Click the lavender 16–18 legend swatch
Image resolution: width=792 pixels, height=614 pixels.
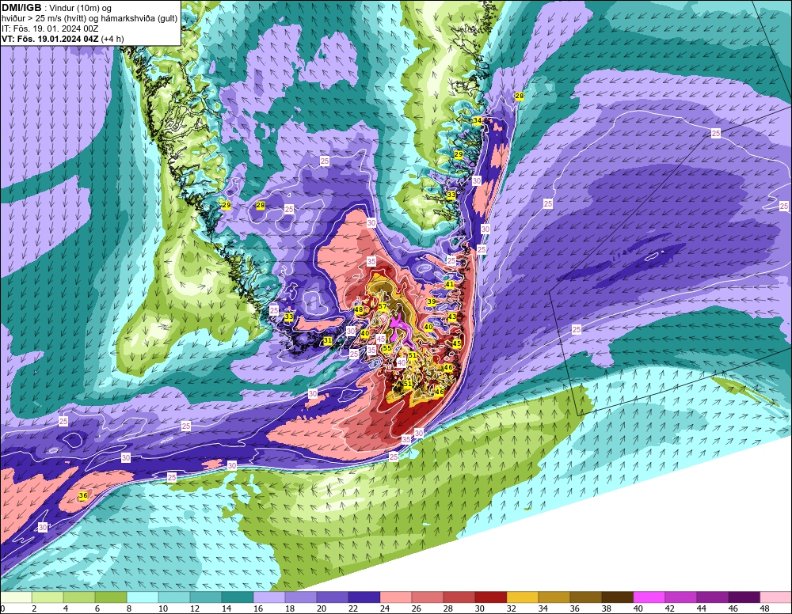point(269,597)
